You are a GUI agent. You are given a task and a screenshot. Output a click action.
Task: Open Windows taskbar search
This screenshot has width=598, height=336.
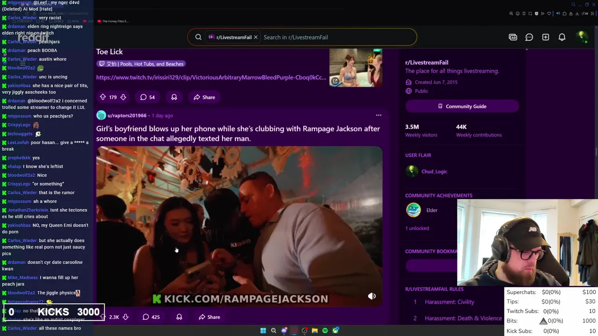coord(274,331)
